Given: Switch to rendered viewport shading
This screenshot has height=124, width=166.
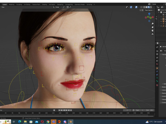Looking at the screenshot, I should 151,7.
